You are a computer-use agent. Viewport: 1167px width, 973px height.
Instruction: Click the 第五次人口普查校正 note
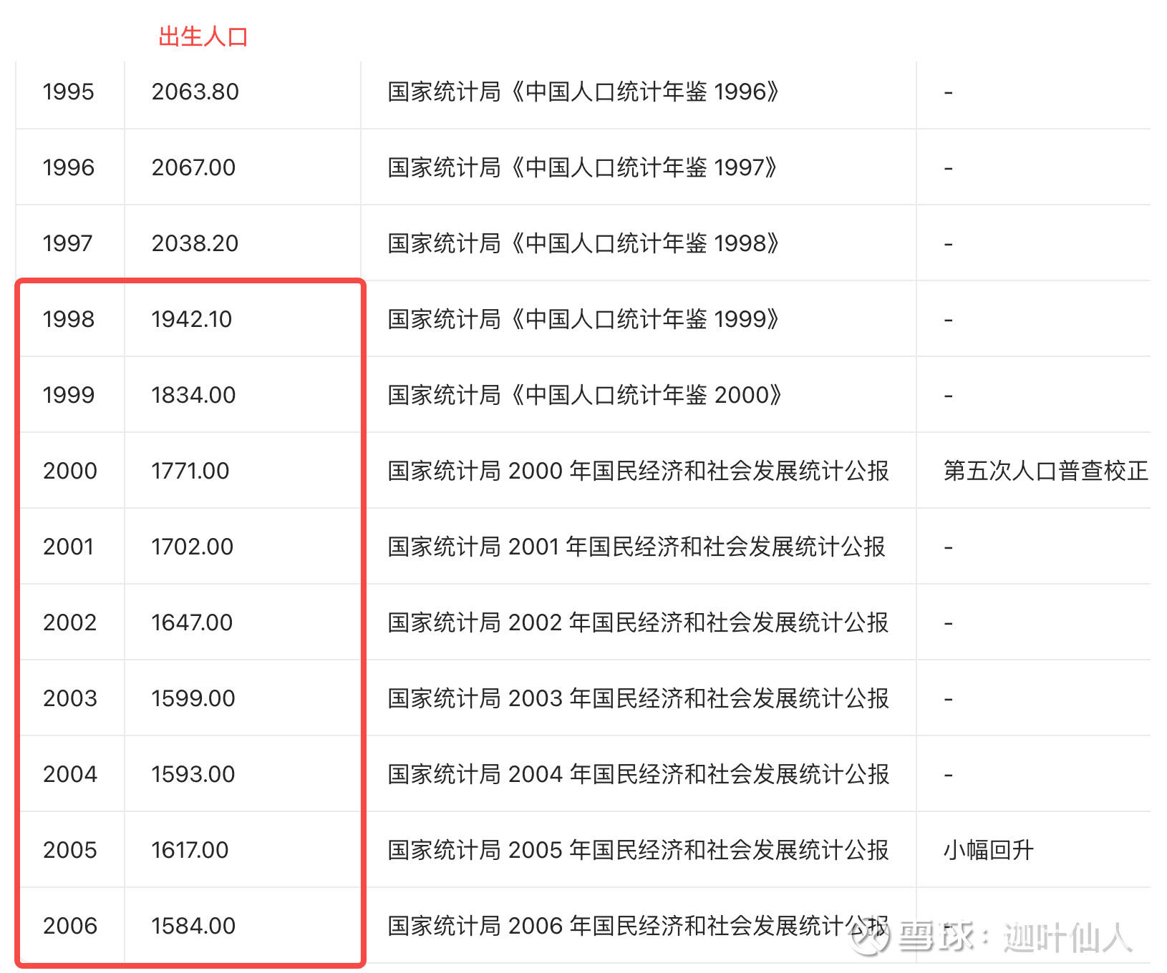pos(1045,471)
